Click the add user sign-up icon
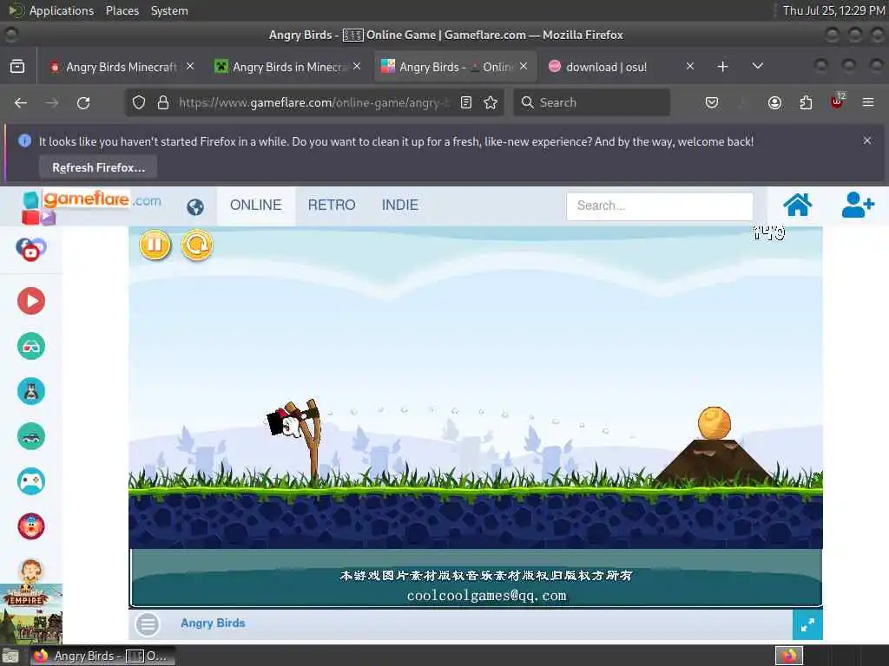 pos(857,205)
